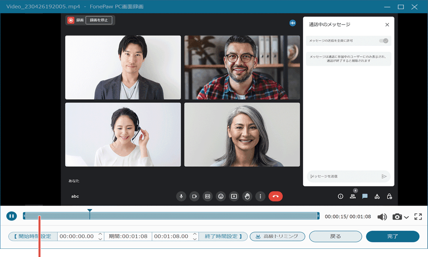This screenshot has width=428, height=257.
Task: Click the chat messages icon
Action: coord(365,196)
